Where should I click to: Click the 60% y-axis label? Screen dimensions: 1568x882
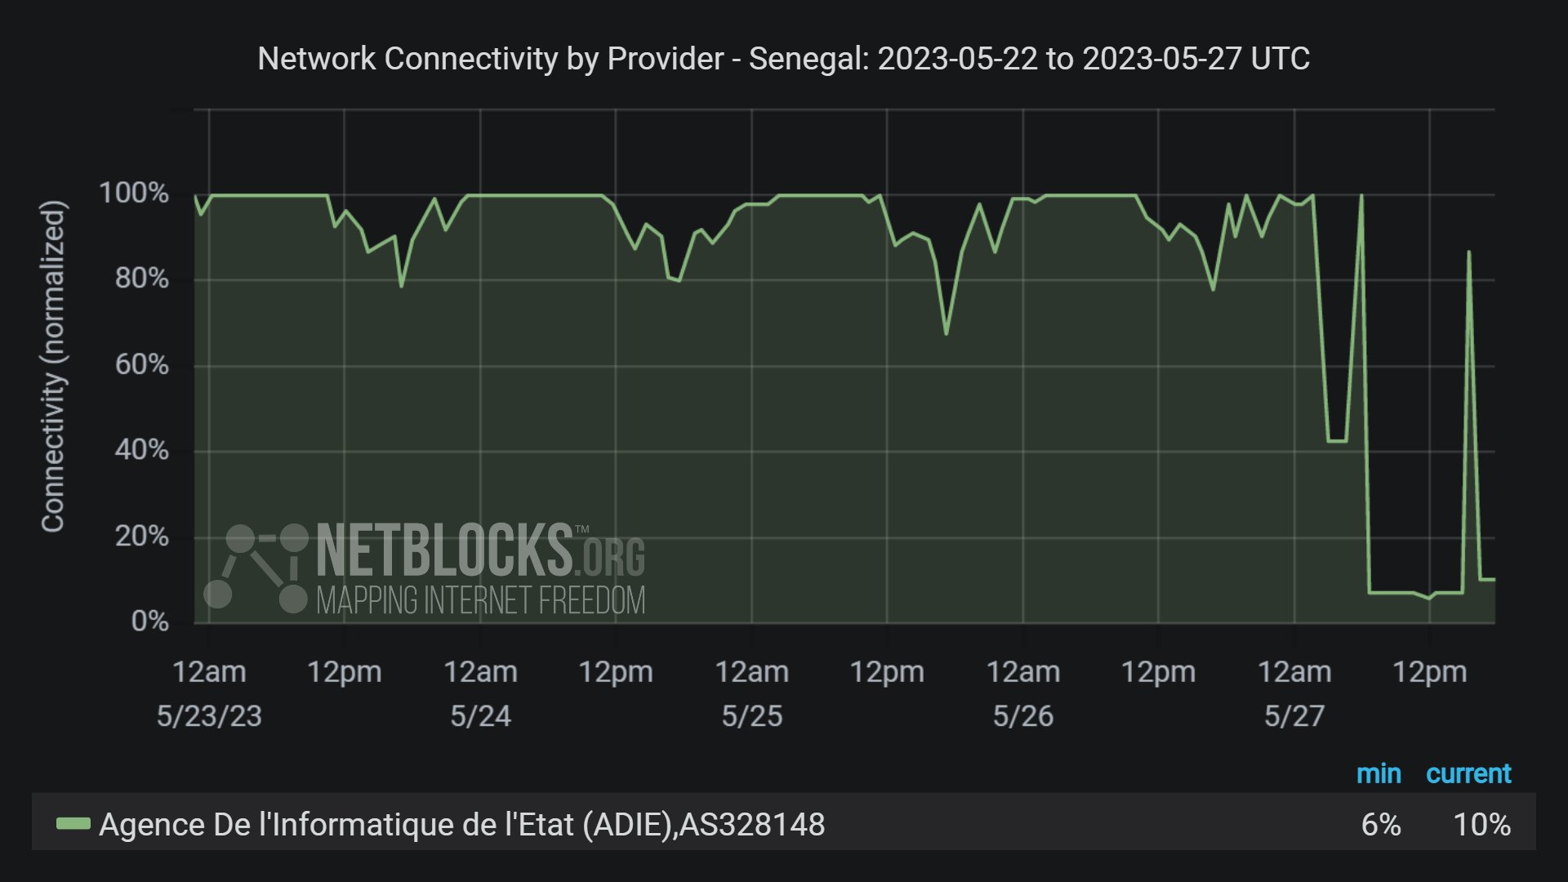(x=141, y=364)
